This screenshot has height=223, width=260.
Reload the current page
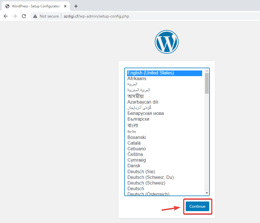(24, 16)
